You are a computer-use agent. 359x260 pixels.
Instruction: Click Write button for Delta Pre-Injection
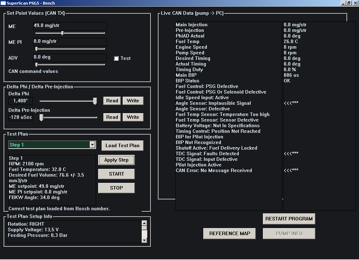click(133, 117)
